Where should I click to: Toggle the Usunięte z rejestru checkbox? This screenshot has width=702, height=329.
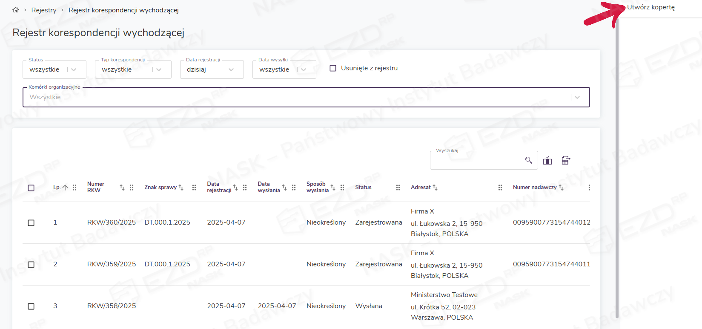[x=333, y=68]
